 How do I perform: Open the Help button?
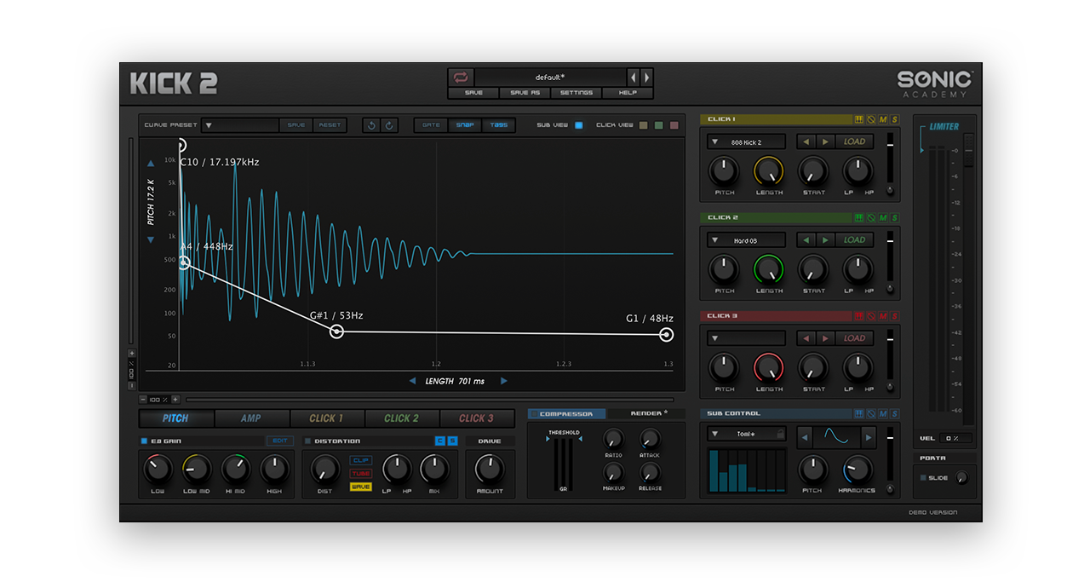[628, 92]
